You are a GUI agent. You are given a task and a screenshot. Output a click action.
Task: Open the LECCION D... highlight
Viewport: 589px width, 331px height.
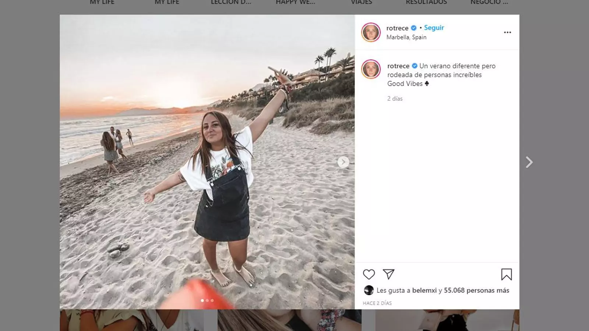pos(231,3)
